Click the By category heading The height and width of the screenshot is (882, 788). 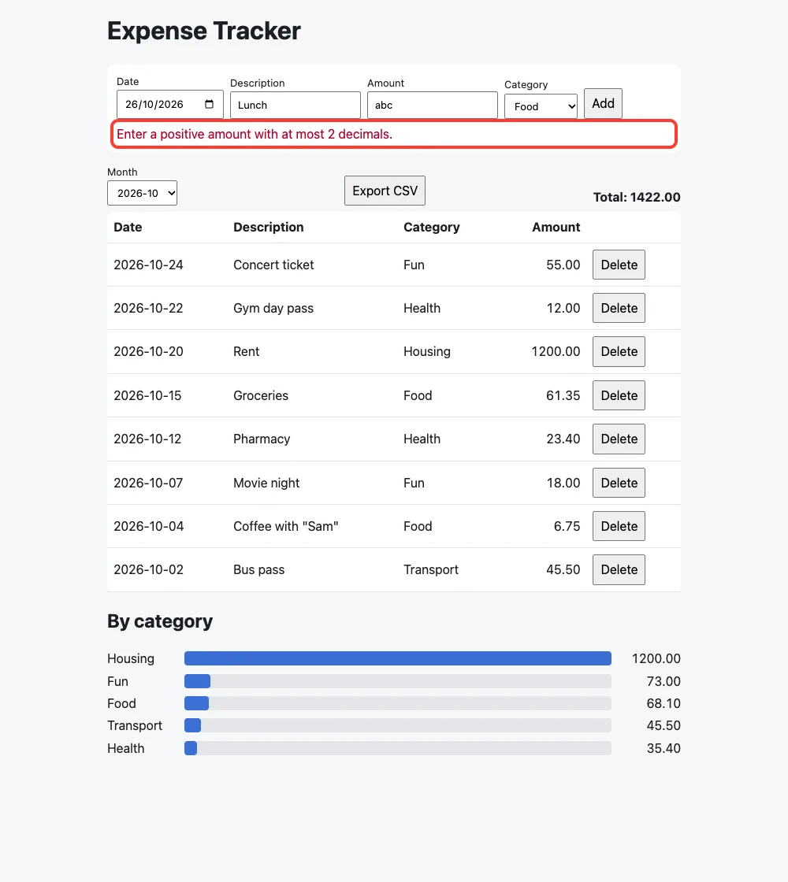(x=160, y=621)
